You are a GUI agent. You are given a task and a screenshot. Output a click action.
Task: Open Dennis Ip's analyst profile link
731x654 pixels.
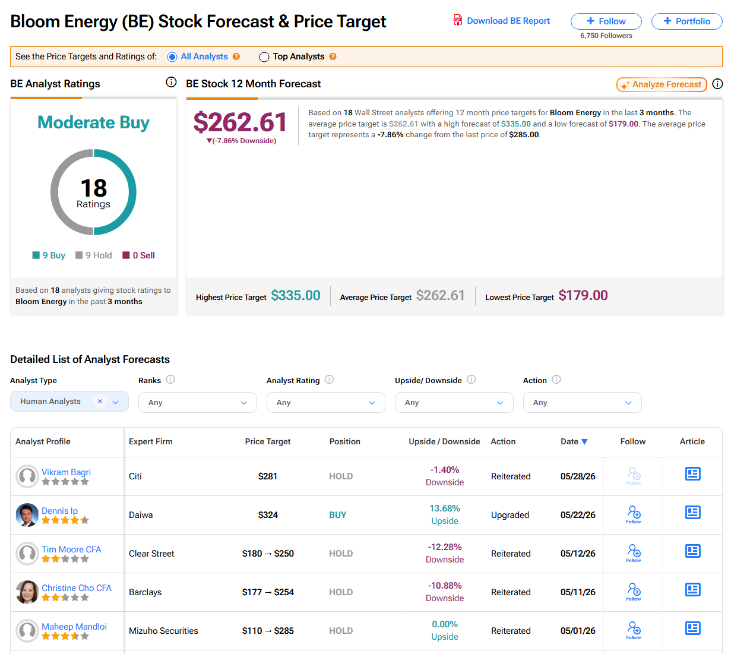(59, 511)
